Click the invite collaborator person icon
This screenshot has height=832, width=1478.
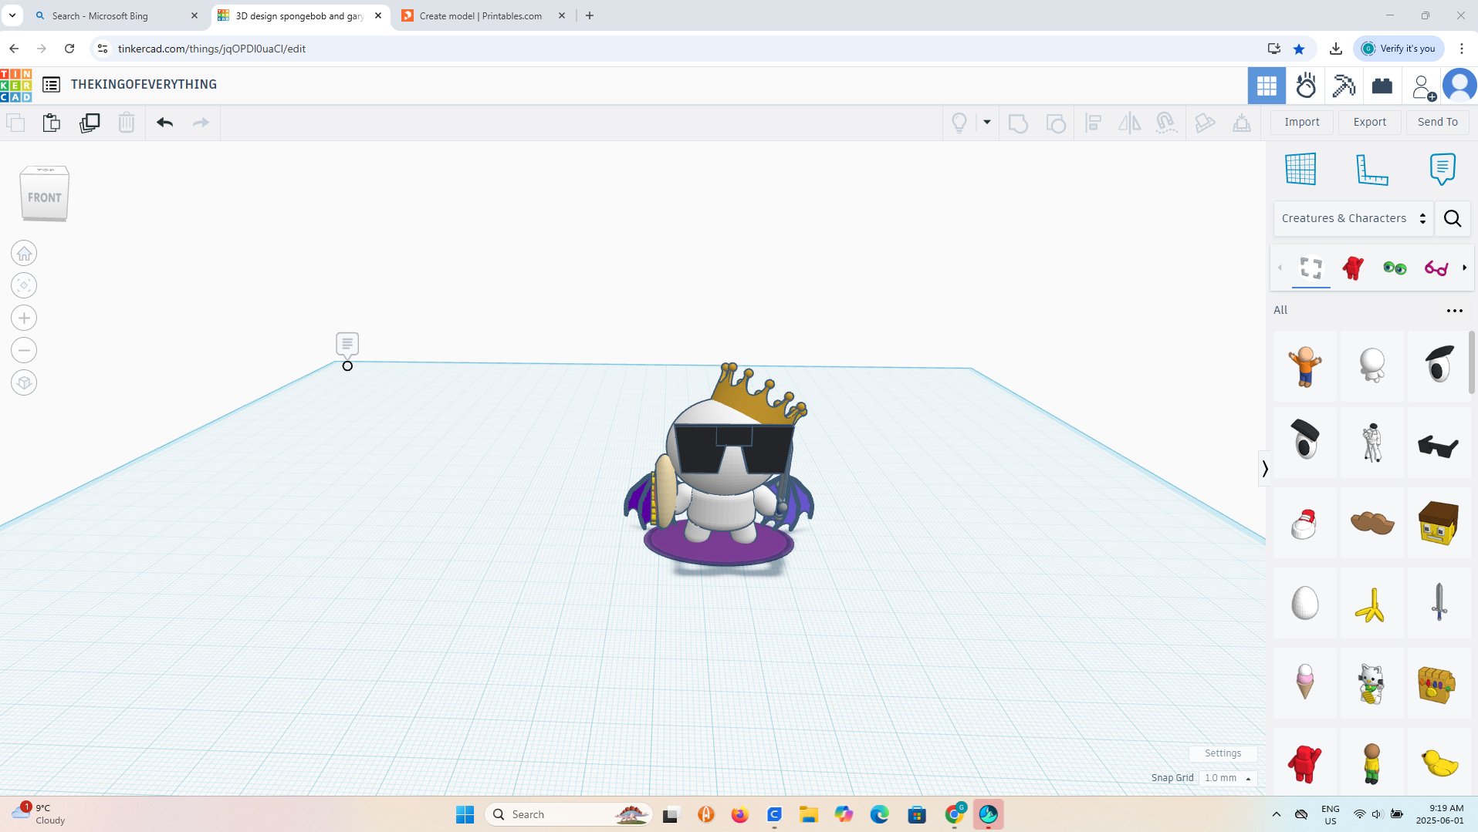pos(1423,86)
